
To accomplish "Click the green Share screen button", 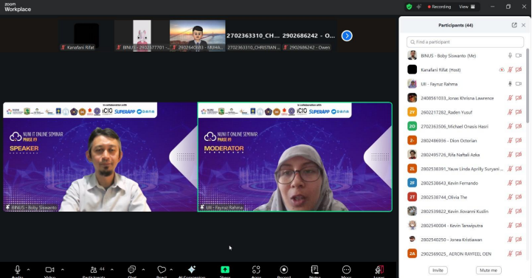I will (x=225, y=270).
